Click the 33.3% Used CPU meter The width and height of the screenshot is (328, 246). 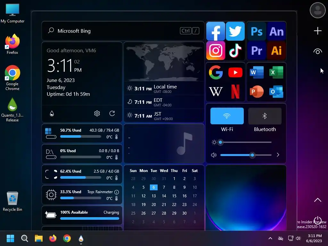point(82,195)
